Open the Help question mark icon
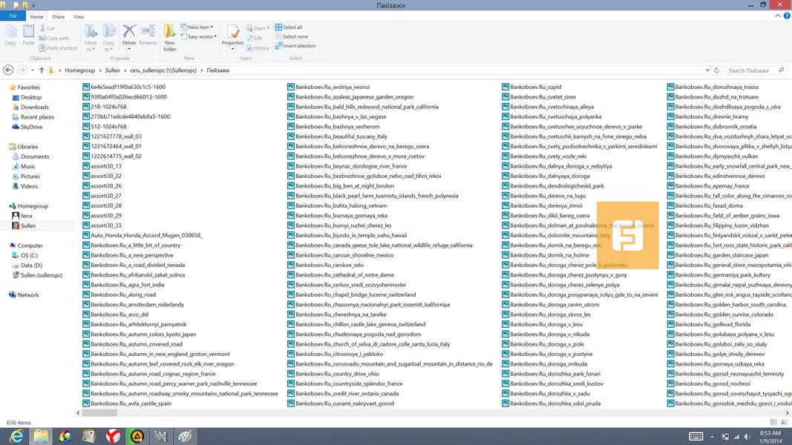The image size is (792, 445). tap(785, 16)
